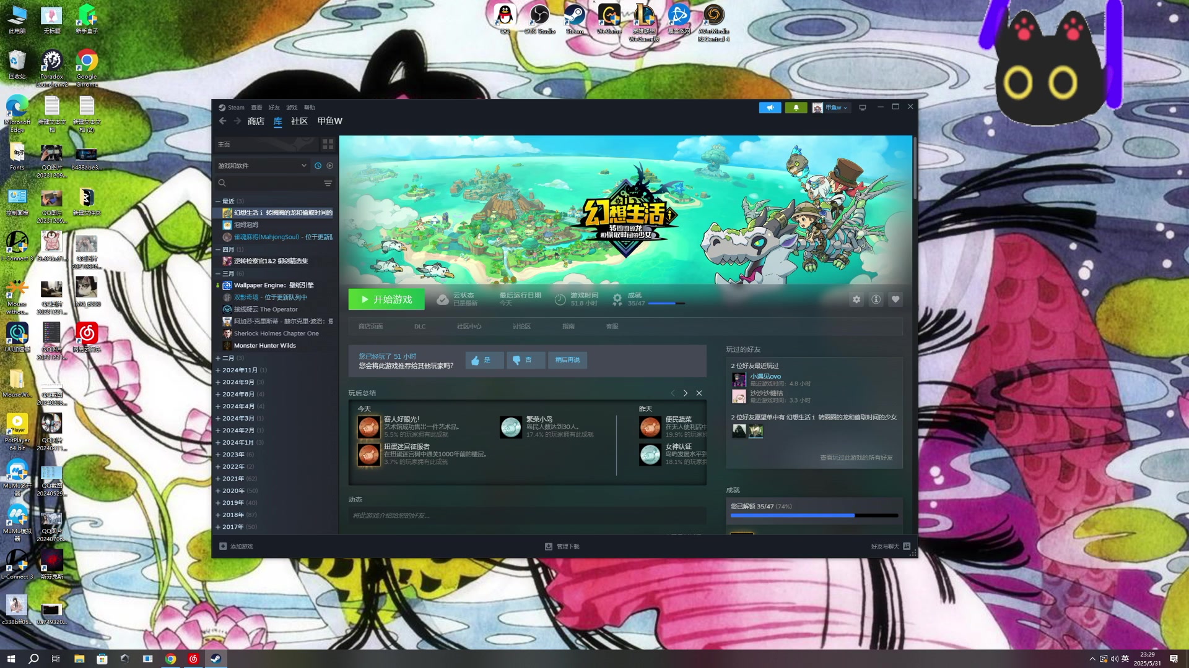Viewport: 1189px width, 668px height.
Task: Click the cloud status icon
Action: [x=442, y=299]
